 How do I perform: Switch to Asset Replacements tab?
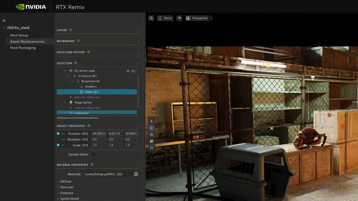[x=27, y=41]
